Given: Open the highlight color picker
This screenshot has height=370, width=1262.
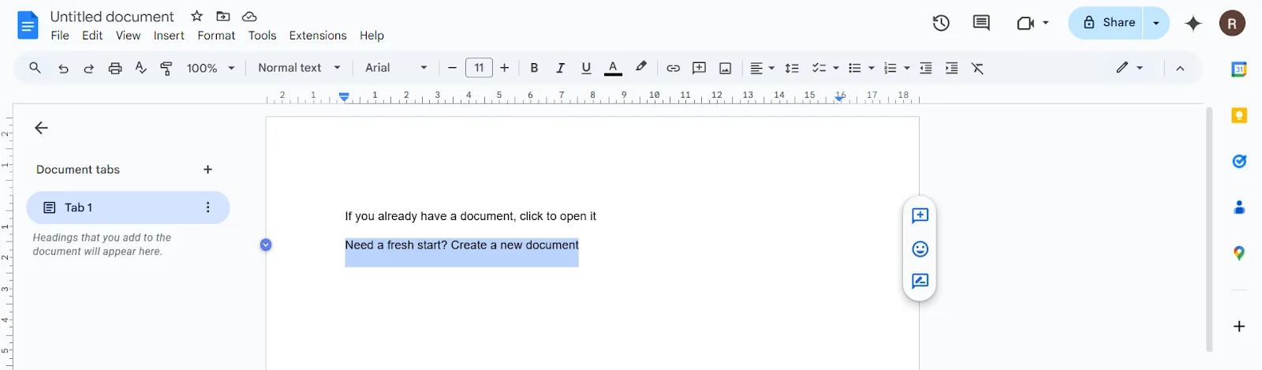Looking at the screenshot, I should [x=641, y=68].
